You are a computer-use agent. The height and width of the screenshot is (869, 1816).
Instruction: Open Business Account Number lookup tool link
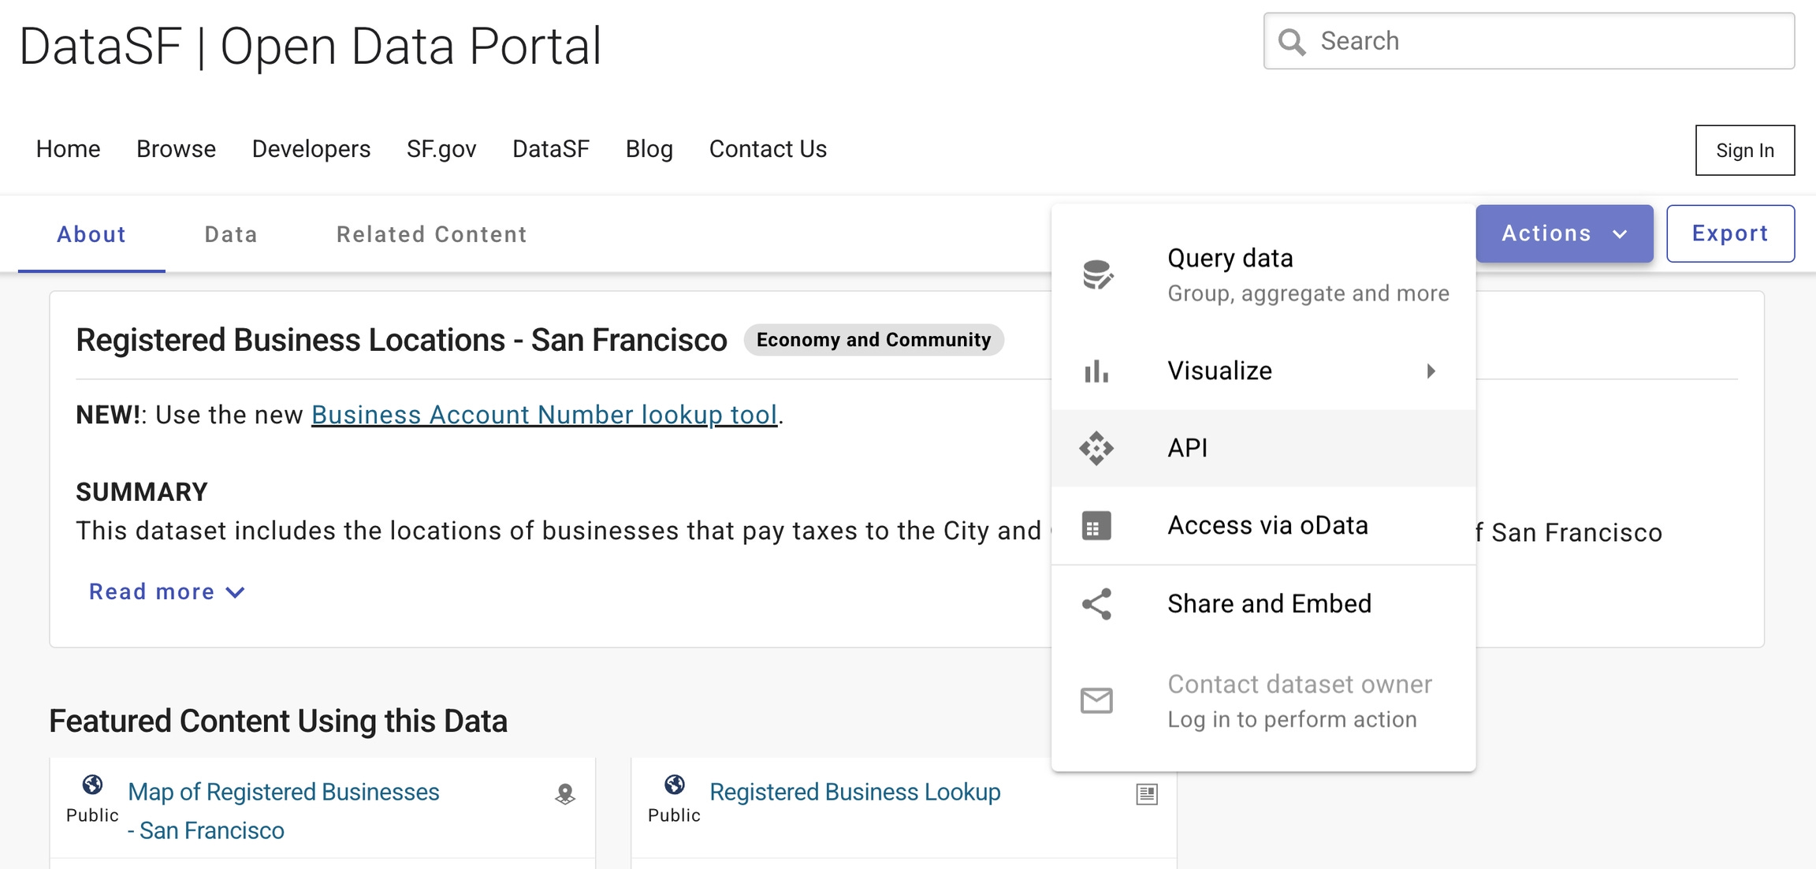[x=544, y=415]
